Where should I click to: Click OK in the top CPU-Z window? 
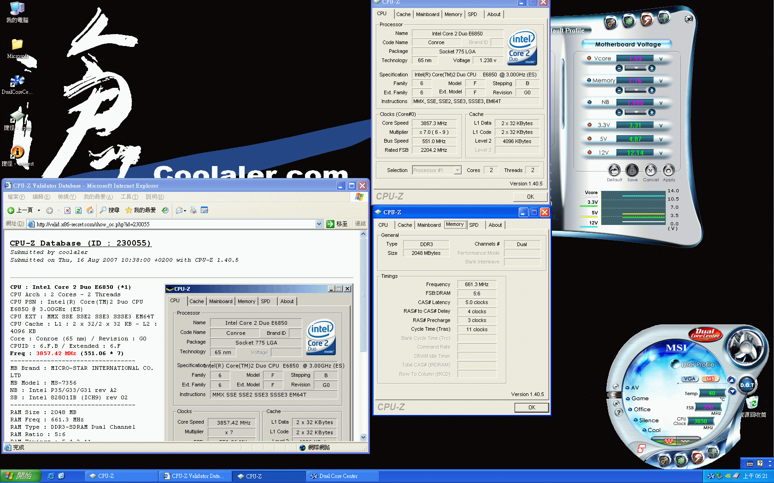(530, 196)
